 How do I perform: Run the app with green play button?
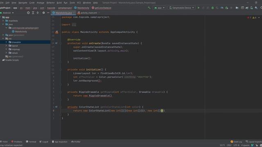[x=199, y=8]
